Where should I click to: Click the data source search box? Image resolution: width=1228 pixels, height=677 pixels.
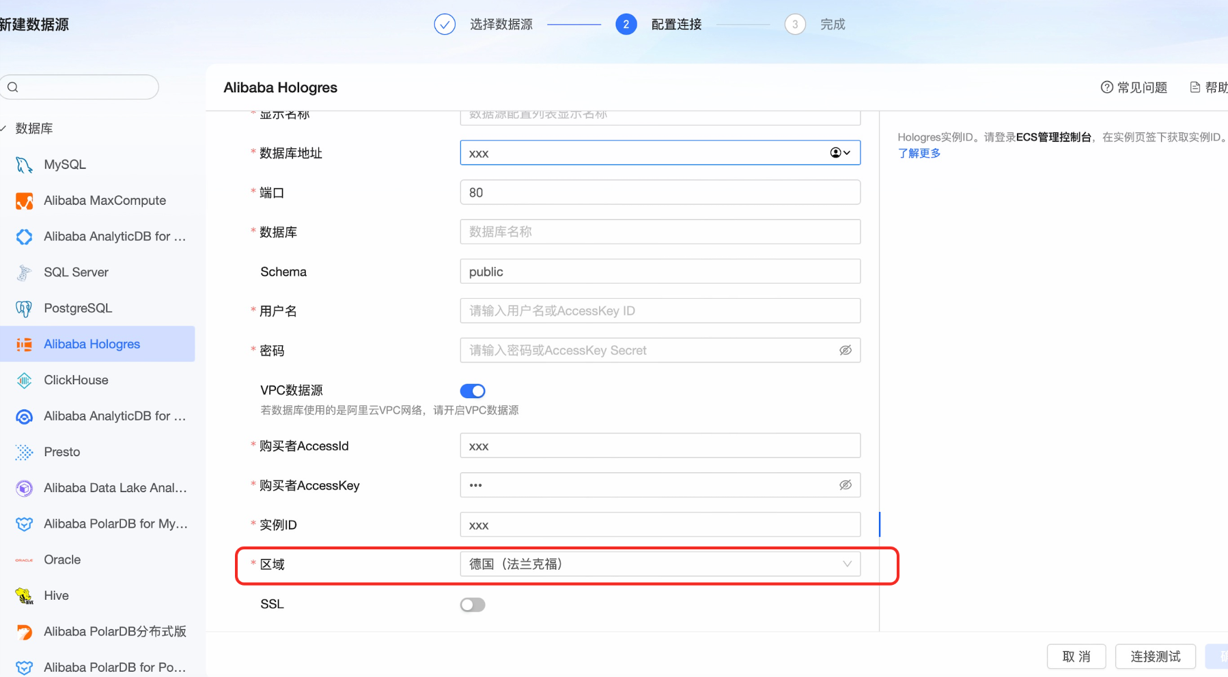[x=80, y=87]
